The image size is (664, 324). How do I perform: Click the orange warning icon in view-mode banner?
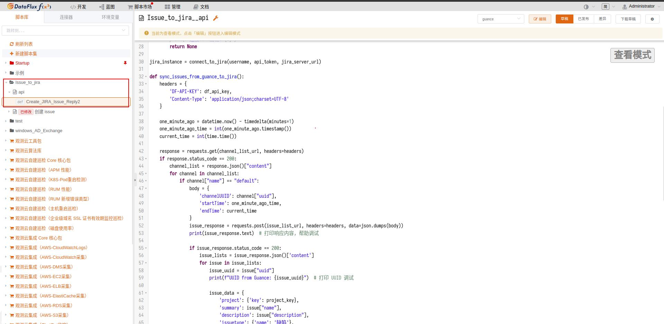click(146, 33)
